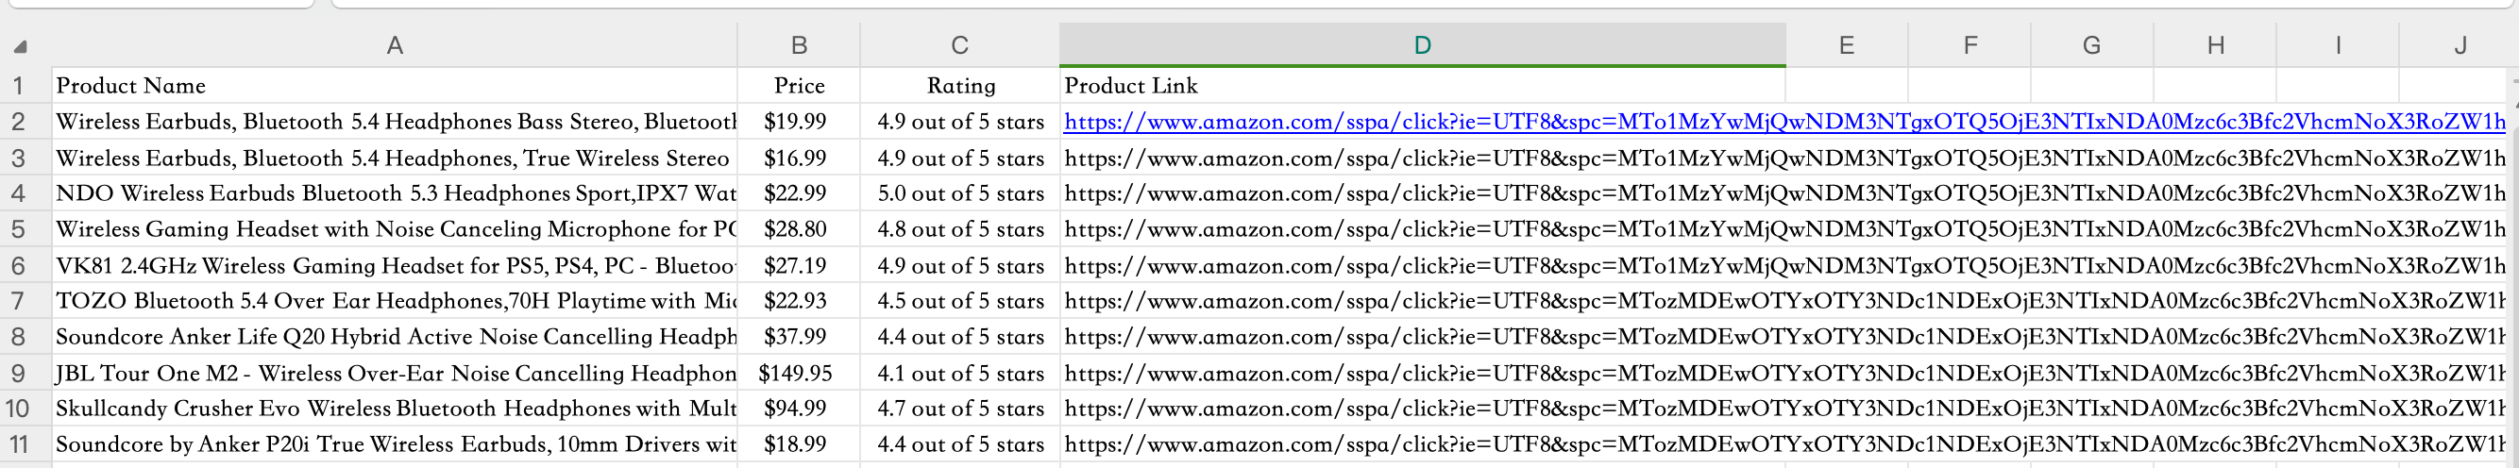Select Skullcandy Crusher Evo product cell
Viewport: 2519px width, 468px height.
point(394,409)
